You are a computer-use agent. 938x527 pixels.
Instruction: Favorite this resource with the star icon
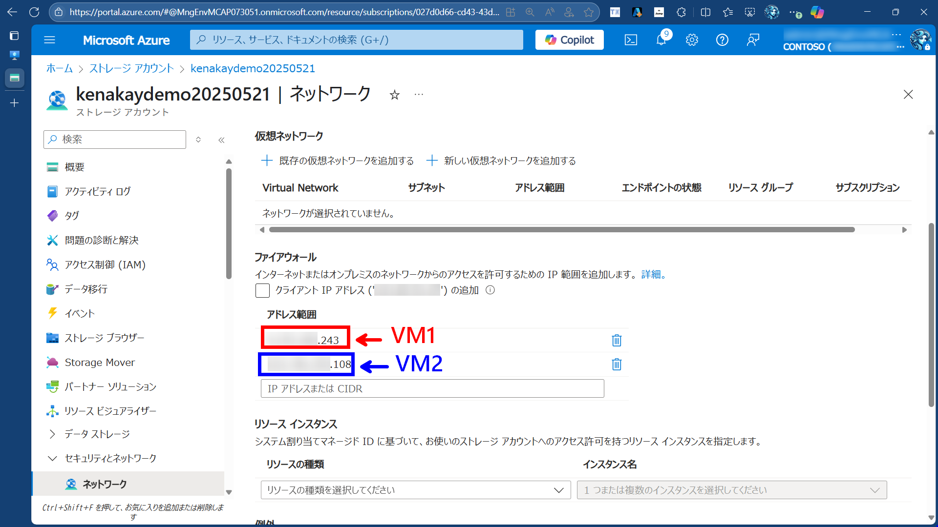394,95
